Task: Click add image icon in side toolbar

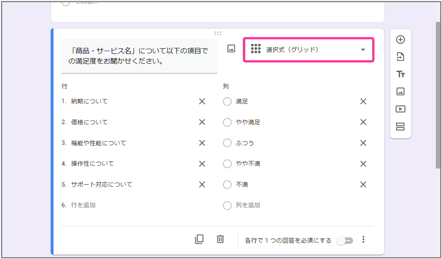Action: [x=400, y=91]
